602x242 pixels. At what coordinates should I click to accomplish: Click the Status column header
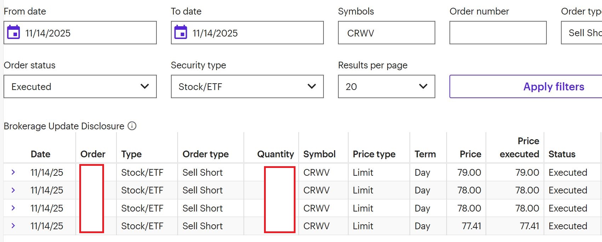pos(562,154)
